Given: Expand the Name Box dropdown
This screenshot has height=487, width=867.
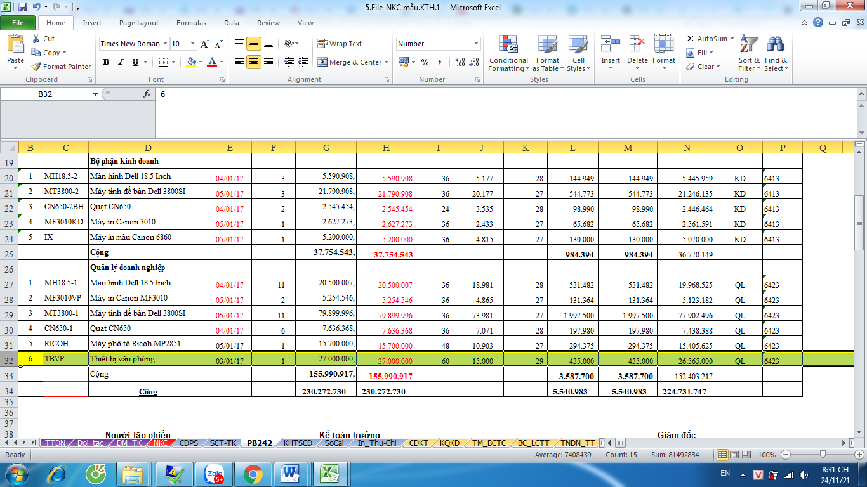Looking at the screenshot, I should pos(96,94).
